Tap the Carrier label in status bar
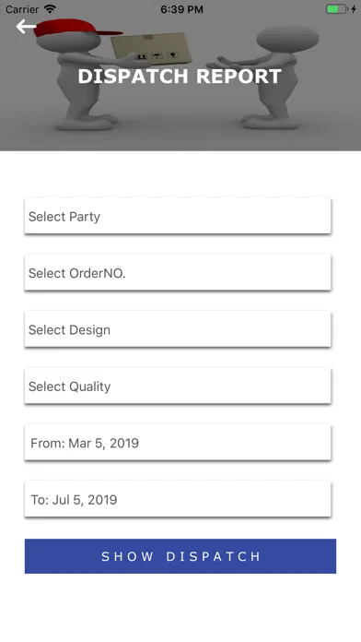The image size is (361, 642). [x=22, y=9]
